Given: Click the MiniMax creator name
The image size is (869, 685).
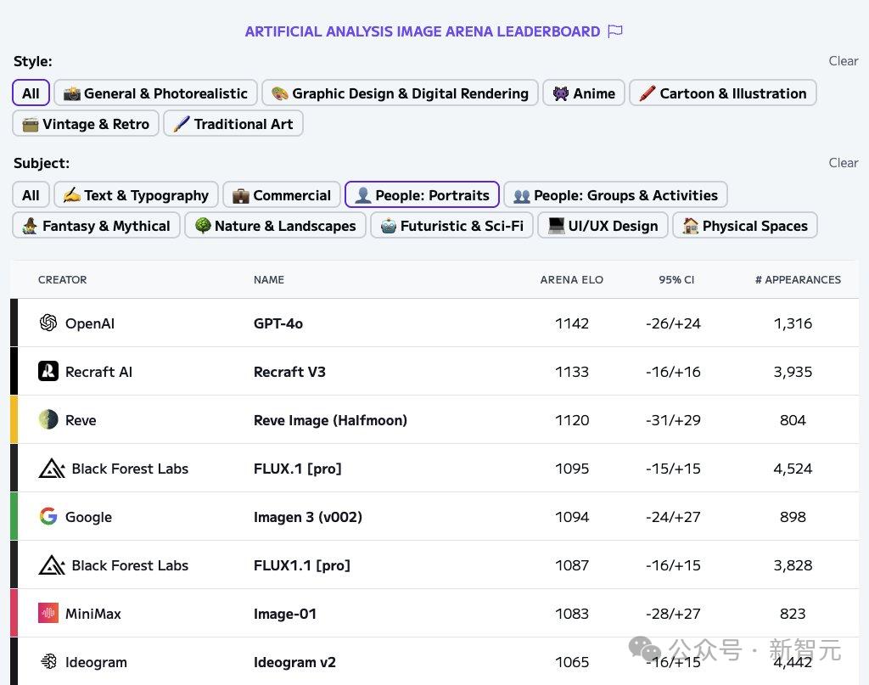Looking at the screenshot, I should pos(93,614).
